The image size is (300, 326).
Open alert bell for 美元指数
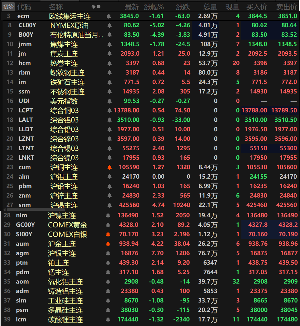(110, 101)
